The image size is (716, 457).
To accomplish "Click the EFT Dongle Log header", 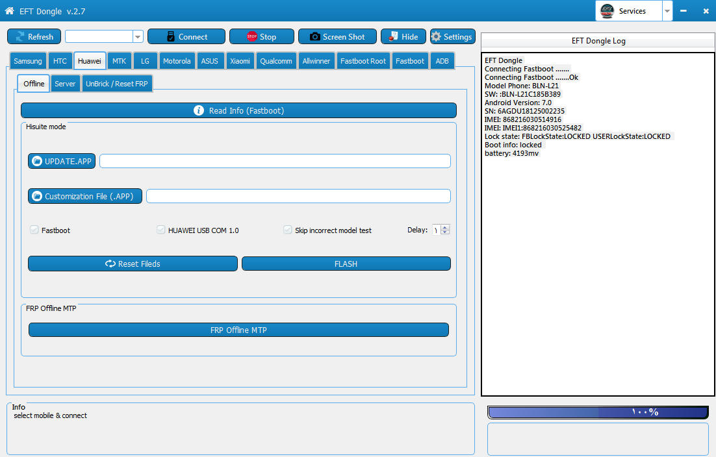I will pos(598,41).
